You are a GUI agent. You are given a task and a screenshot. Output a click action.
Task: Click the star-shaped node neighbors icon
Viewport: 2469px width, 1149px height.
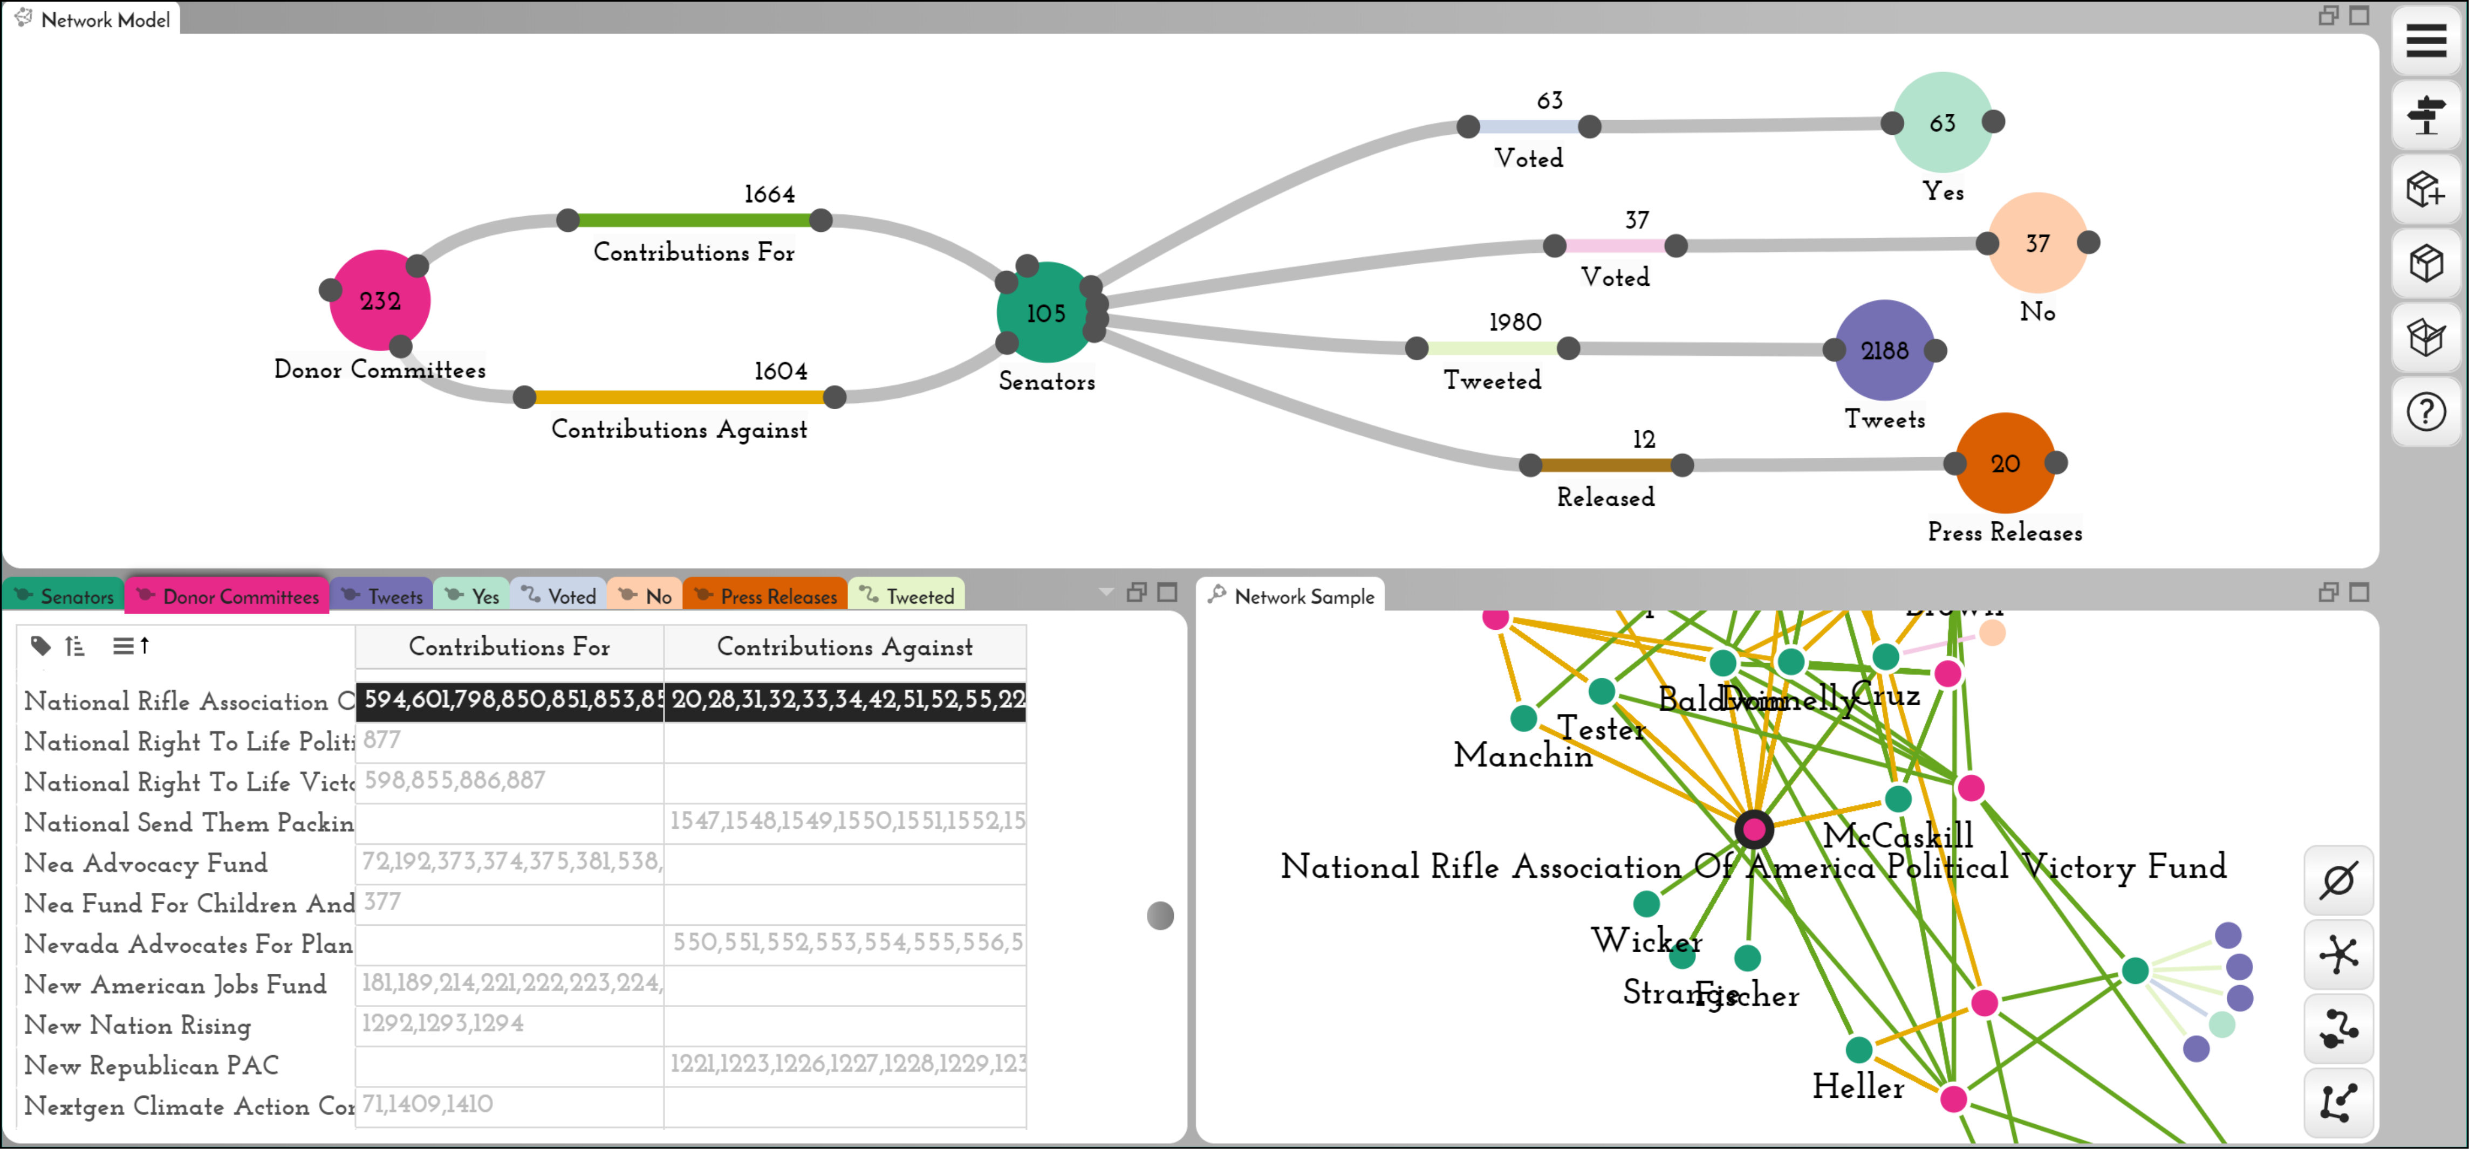2338,954
